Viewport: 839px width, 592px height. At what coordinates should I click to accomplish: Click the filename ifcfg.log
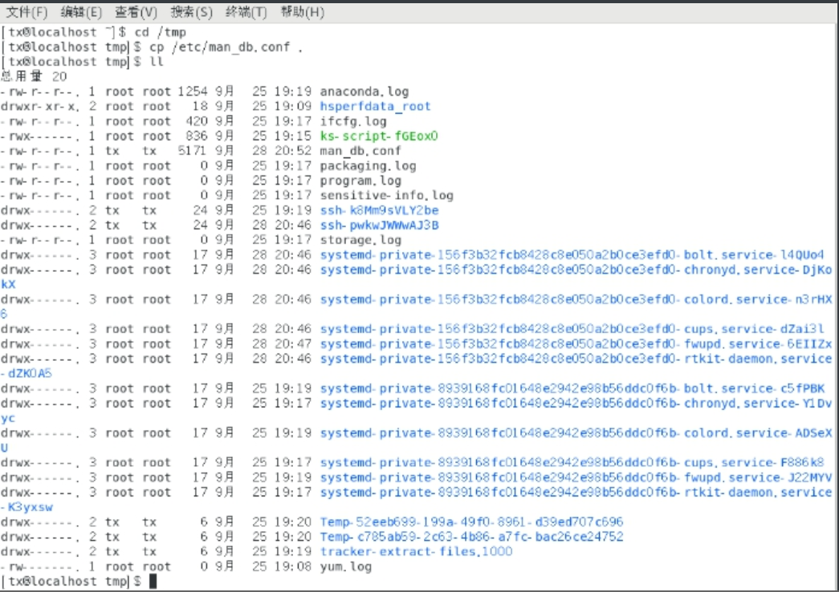pyautogui.click(x=353, y=121)
